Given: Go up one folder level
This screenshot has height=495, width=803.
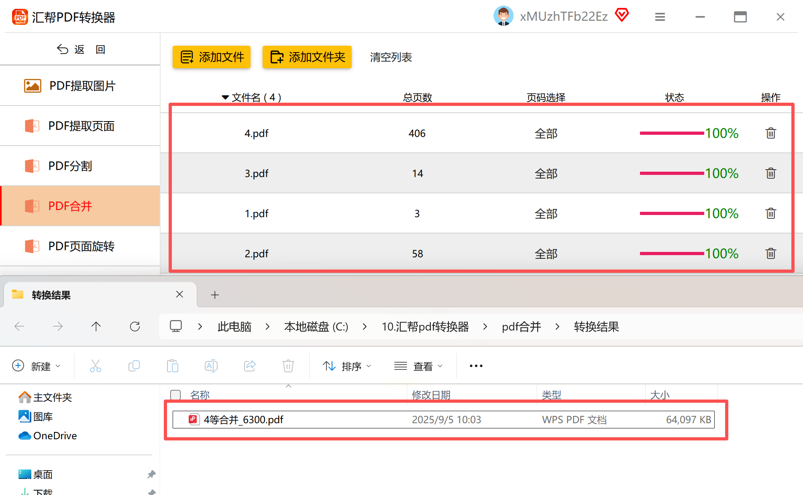Looking at the screenshot, I should coord(96,327).
